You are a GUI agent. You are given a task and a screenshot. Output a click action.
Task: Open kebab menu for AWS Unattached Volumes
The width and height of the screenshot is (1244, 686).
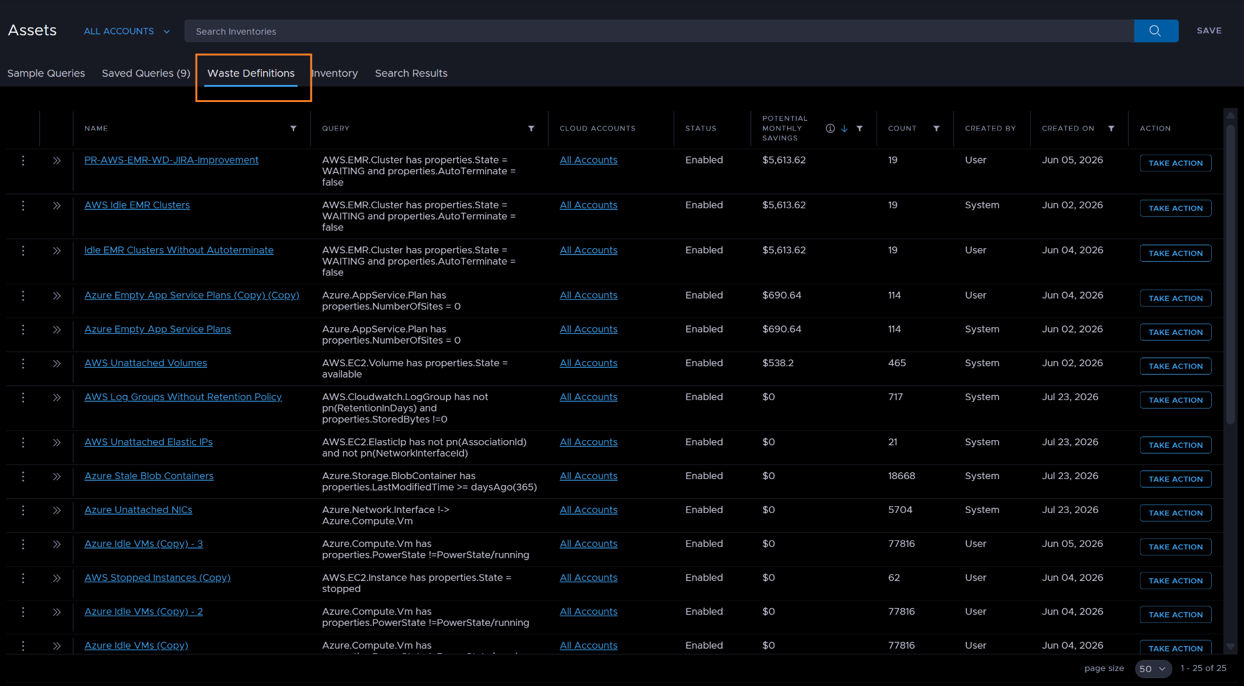coord(23,363)
